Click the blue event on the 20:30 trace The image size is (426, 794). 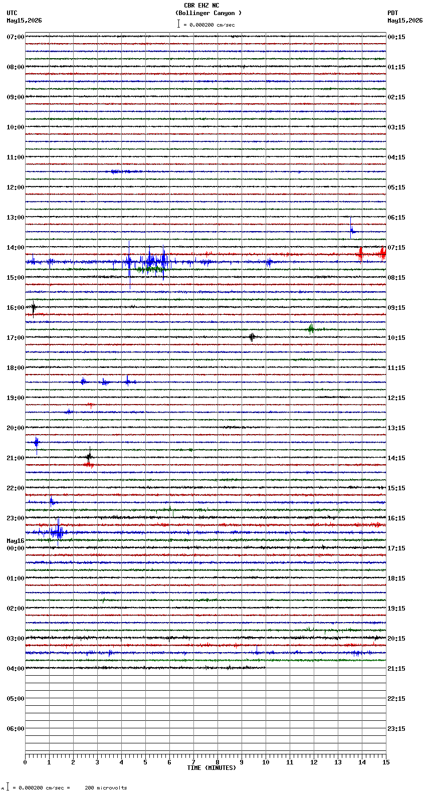tap(36, 443)
